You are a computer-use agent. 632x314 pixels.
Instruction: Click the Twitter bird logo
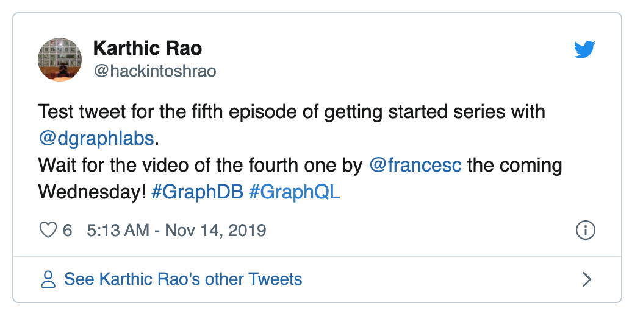(x=584, y=51)
